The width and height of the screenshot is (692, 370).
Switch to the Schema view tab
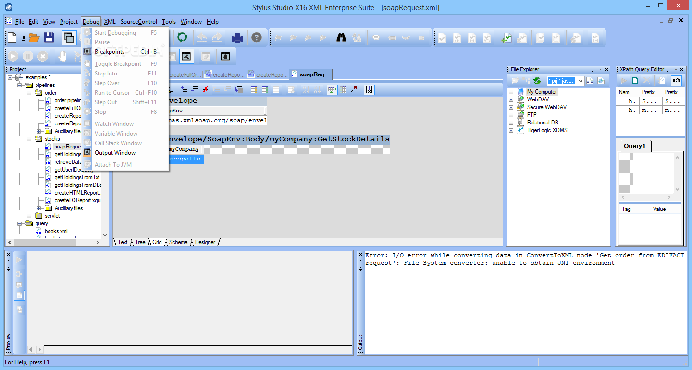178,242
